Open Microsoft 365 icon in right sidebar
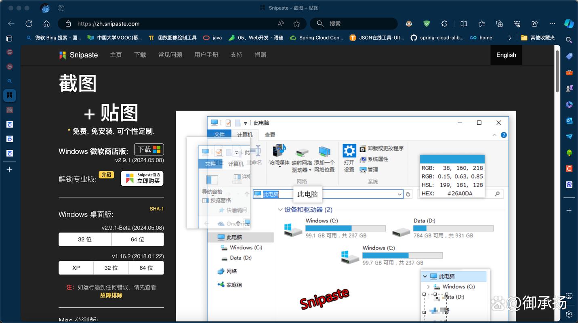Image resolution: width=578 pixels, height=323 pixels. pos(569,105)
